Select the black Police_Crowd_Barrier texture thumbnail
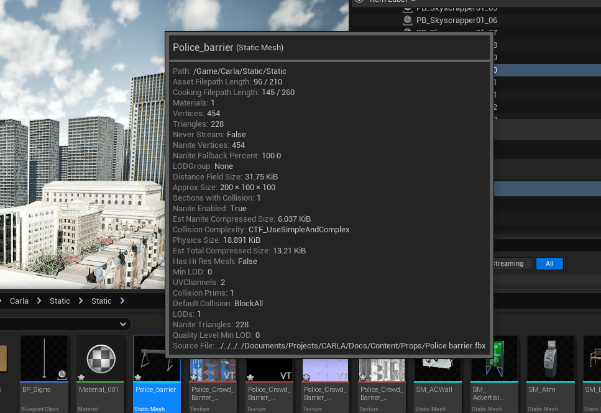This screenshot has height=413, width=601. (x=269, y=370)
